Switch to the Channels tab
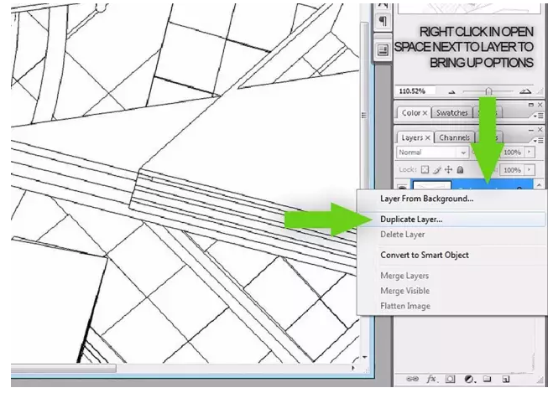Screen dimensions: 553x393 (x=454, y=137)
